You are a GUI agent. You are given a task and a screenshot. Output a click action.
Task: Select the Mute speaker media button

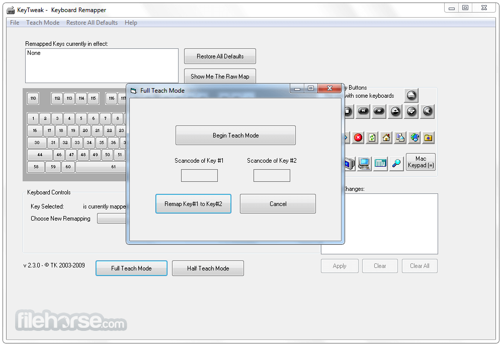(428, 112)
